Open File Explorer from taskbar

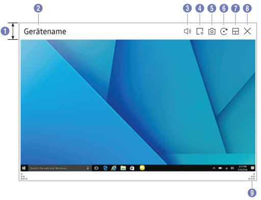click(123, 168)
